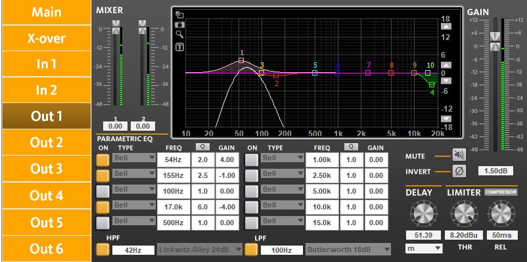The width and height of the screenshot is (527, 262).
Task: Toggle the 10.0k EQ band on
Action: [x=252, y=207]
